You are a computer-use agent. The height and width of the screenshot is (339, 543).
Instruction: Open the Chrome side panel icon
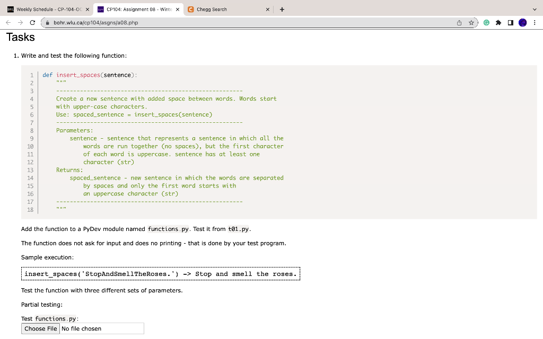pos(511,23)
